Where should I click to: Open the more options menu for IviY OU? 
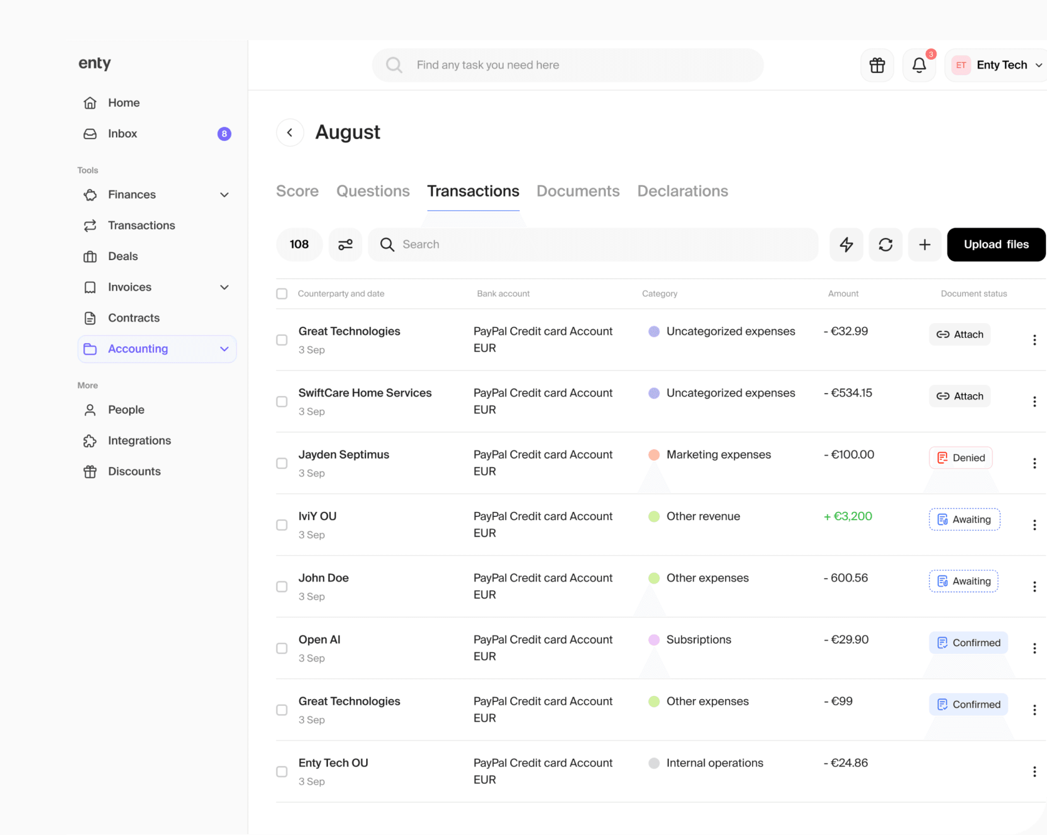click(x=1035, y=525)
